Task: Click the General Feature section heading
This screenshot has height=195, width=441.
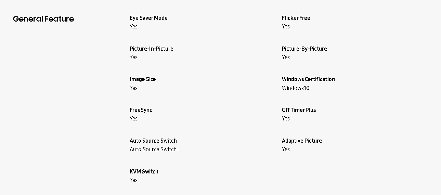Action: 43,19
